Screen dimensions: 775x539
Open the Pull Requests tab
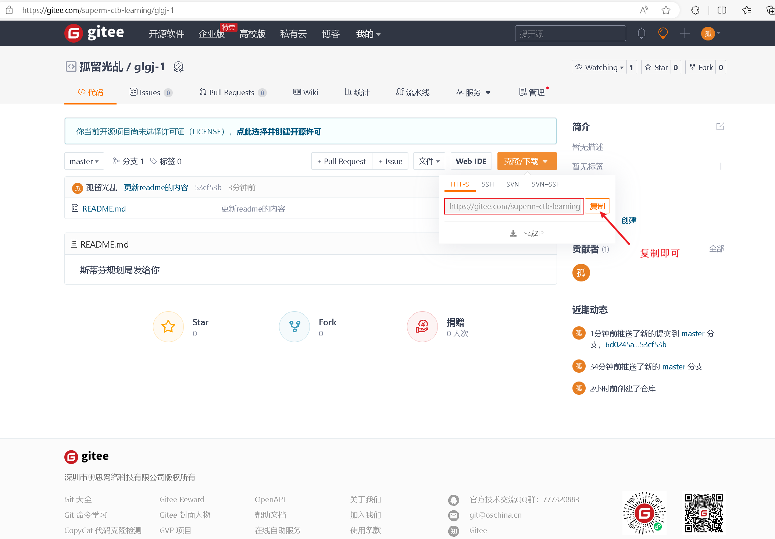233,92
